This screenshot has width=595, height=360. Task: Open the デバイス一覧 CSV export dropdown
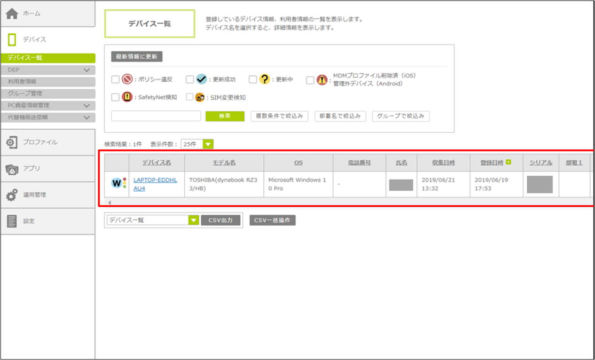(194, 220)
